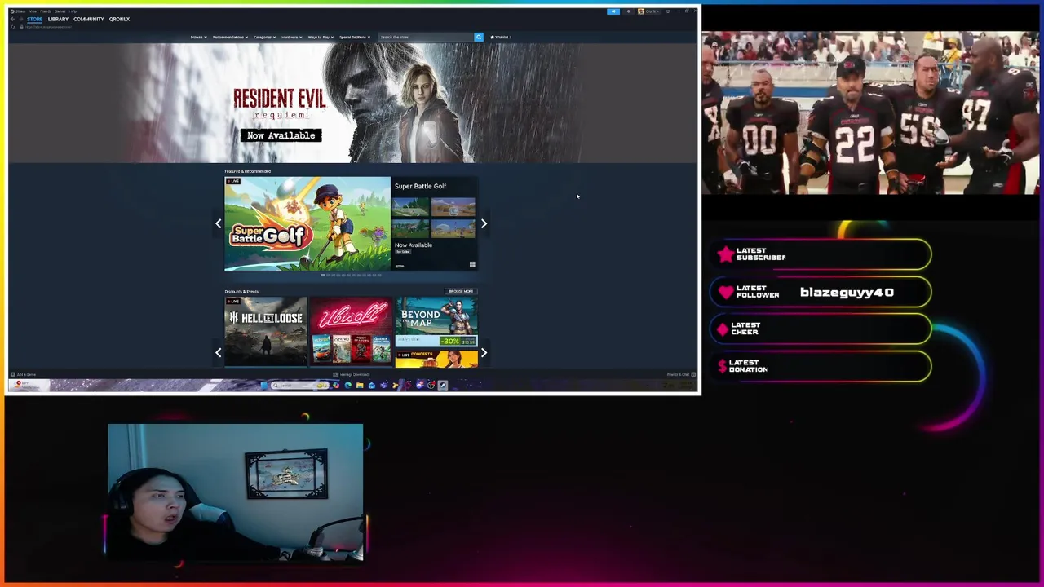Image resolution: width=1044 pixels, height=587 pixels.
Task: Open the STORE tab in Steam
Action: click(34, 19)
